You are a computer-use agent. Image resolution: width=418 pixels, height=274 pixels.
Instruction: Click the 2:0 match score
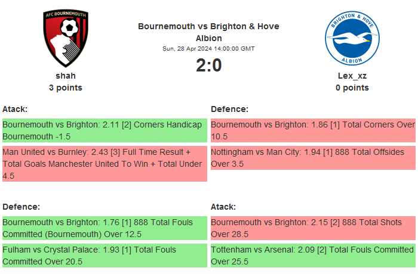click(x=208, y=66)
